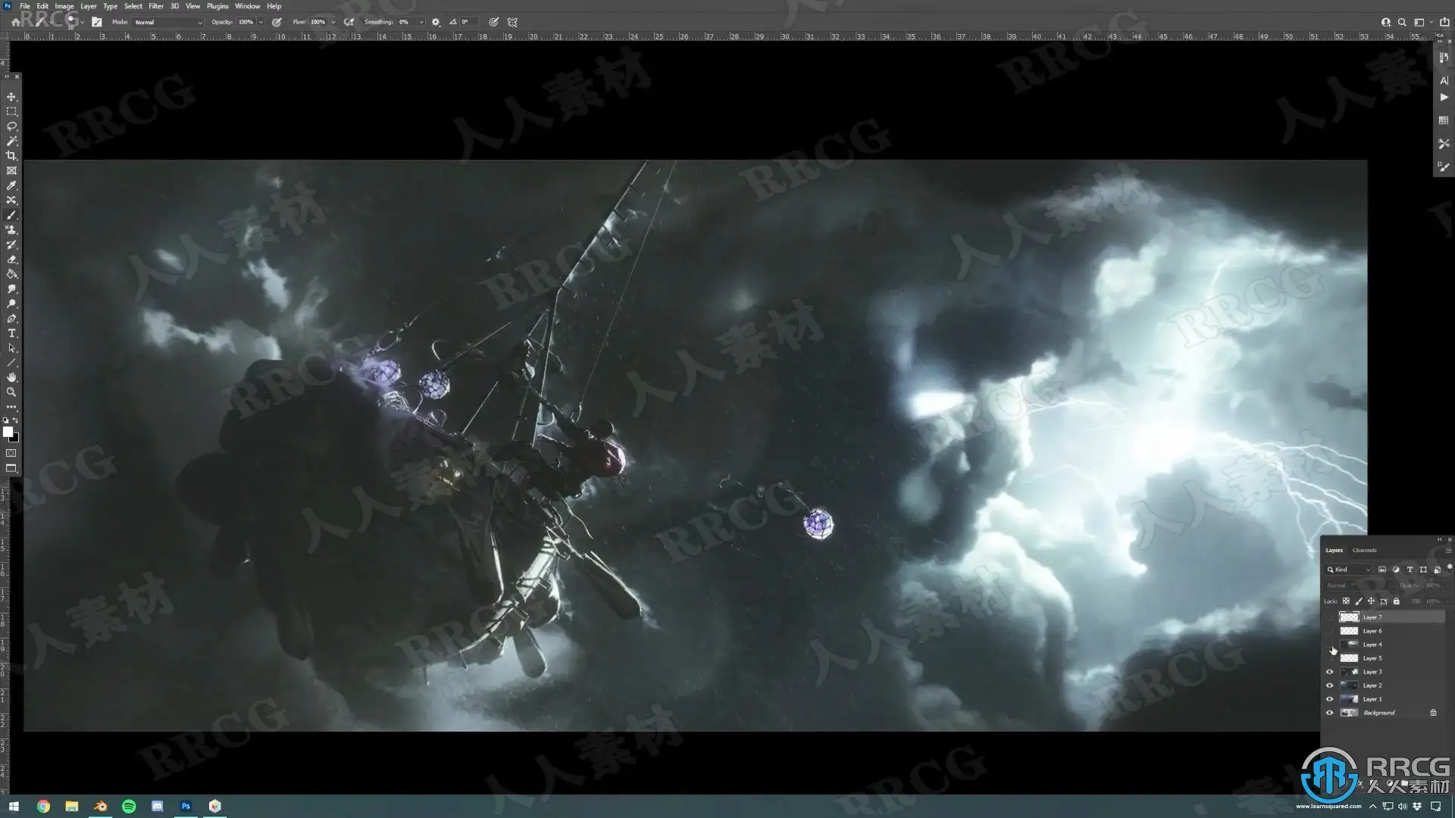Open the Share document icon

coord(1444,22)
